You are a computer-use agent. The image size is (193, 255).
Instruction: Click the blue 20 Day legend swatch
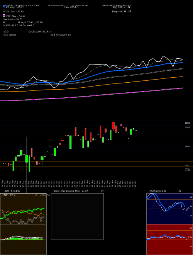[x=4, y=7]
